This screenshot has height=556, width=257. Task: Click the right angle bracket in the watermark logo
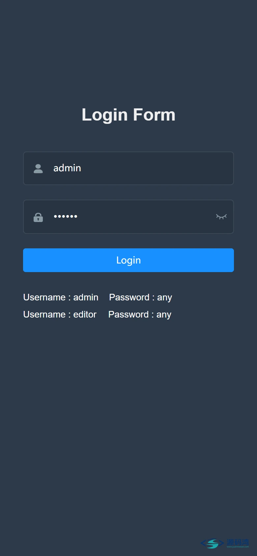tap(221, 543)
